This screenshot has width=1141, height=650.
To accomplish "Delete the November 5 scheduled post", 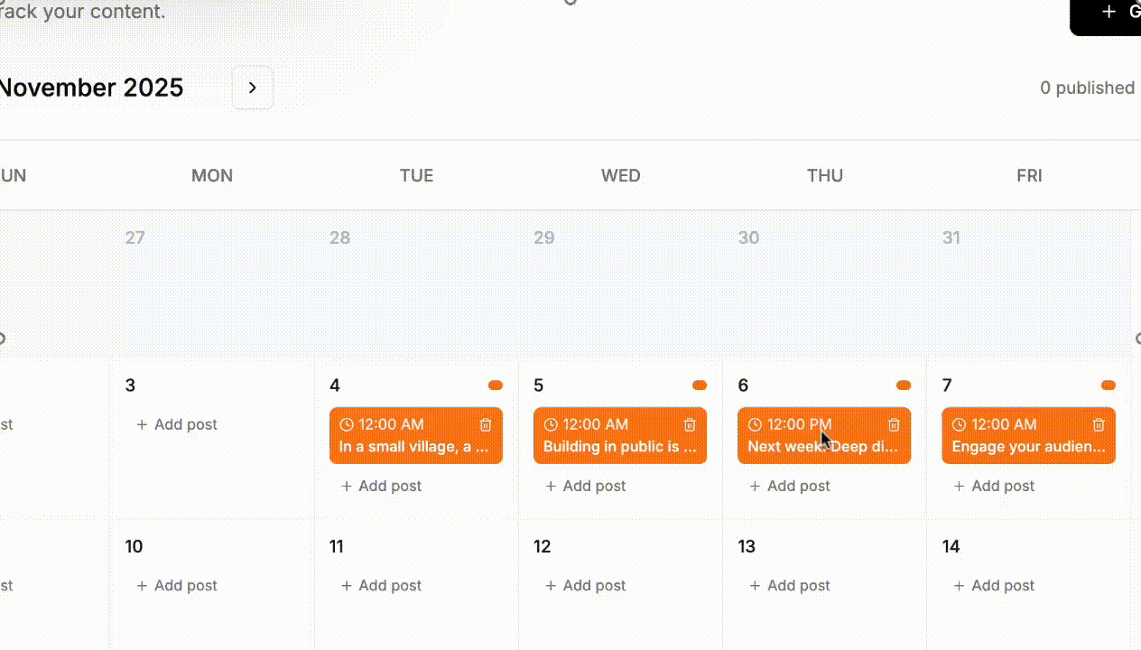I will (x=690, y=424).
